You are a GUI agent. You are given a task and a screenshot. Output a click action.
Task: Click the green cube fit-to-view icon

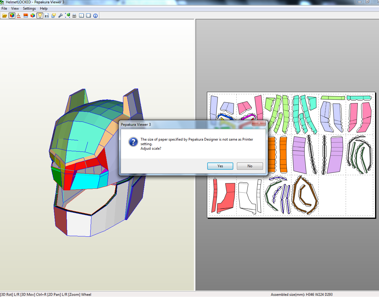point(68,15)
